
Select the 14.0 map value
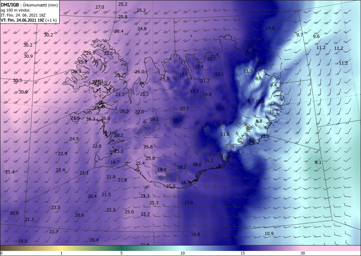[270, 28]
